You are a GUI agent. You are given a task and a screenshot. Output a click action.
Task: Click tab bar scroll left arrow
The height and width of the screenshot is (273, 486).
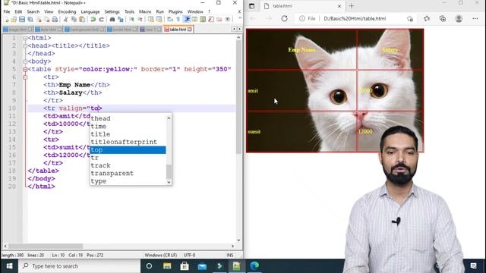click(x=235, y=29)
